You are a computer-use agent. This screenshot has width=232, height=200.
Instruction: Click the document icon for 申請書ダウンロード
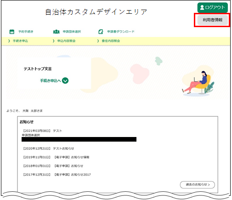point(101,32)
